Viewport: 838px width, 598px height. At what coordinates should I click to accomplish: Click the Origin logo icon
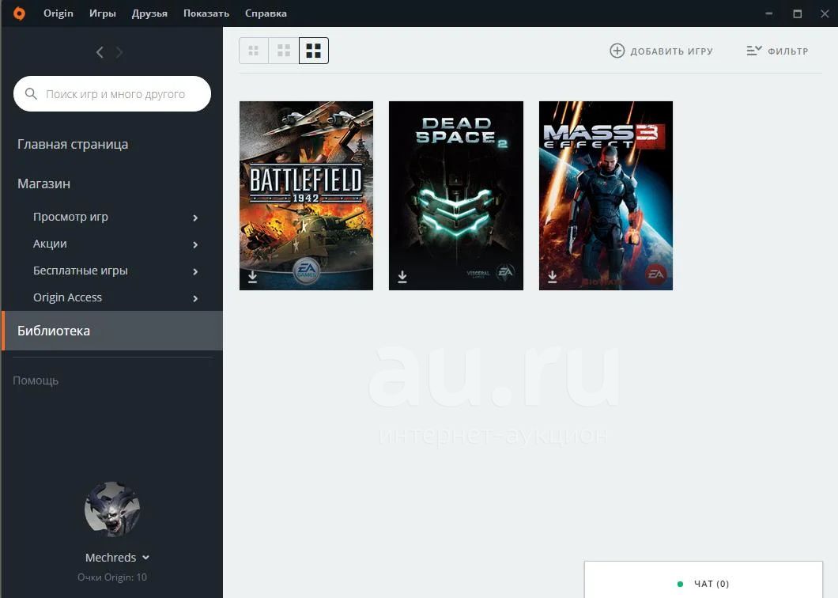pyautogui.click(x=19, y=13)
